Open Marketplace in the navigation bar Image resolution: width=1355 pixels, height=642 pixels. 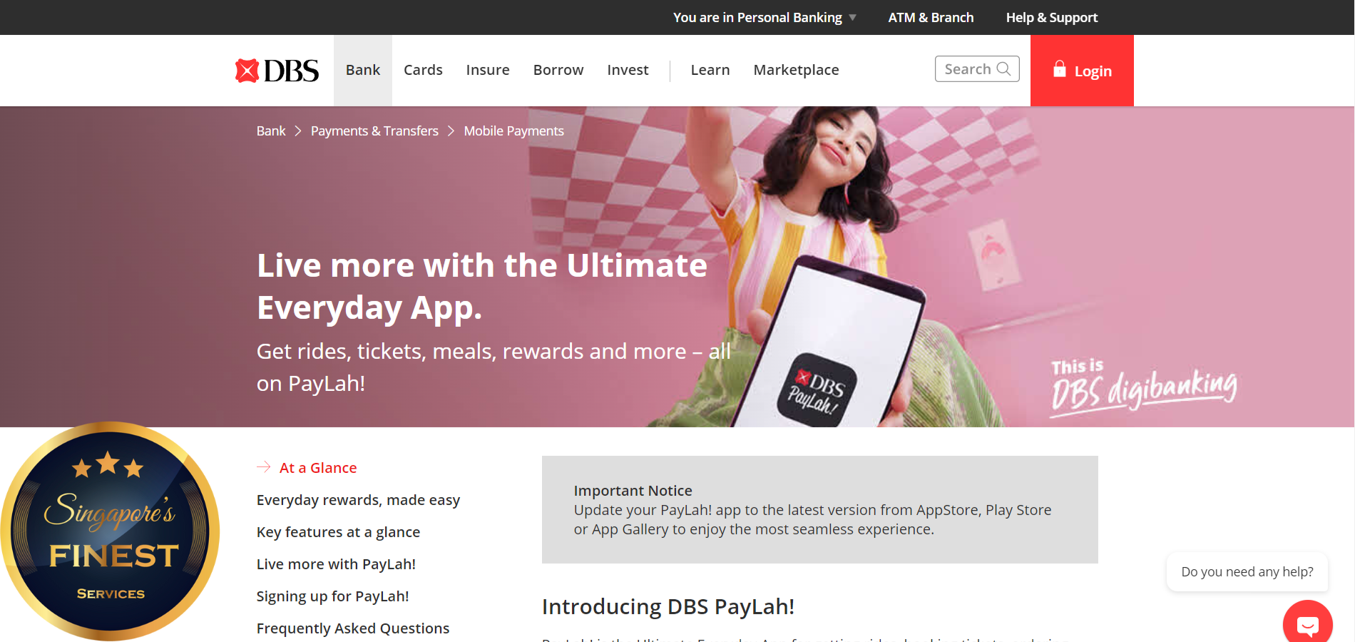tap(796, 70)
